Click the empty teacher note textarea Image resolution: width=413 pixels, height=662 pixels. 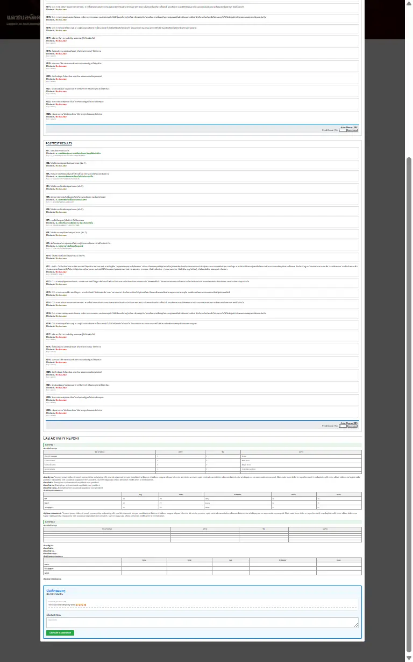click(202, 622)
